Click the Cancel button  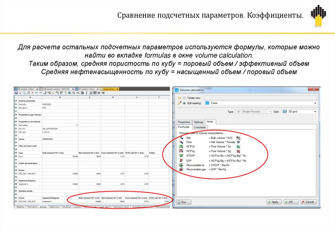(309, 202)
